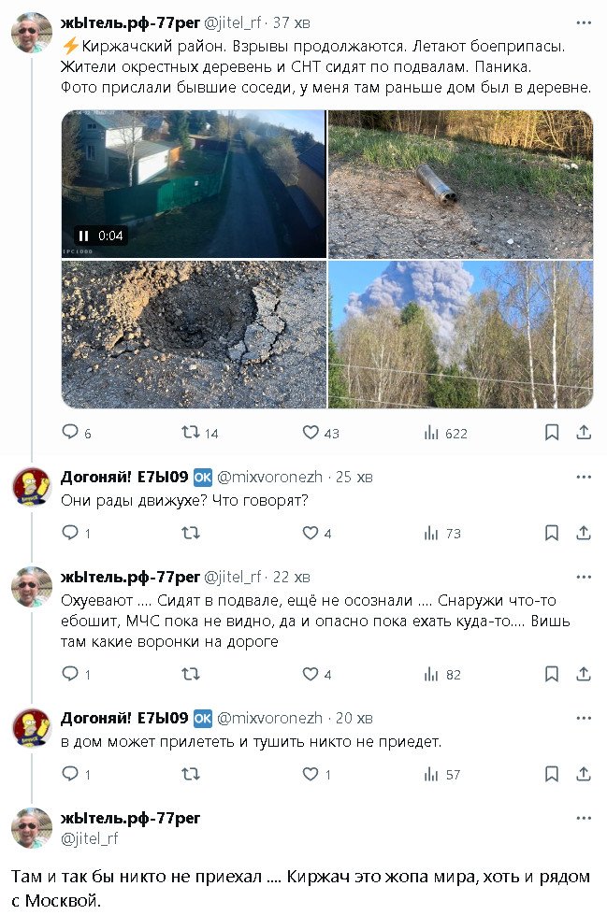Image resolution: width=607 pixels, height=915 pixels.
Task: Bookmark the reply with 82 views
Action: (x=552, y=674)
